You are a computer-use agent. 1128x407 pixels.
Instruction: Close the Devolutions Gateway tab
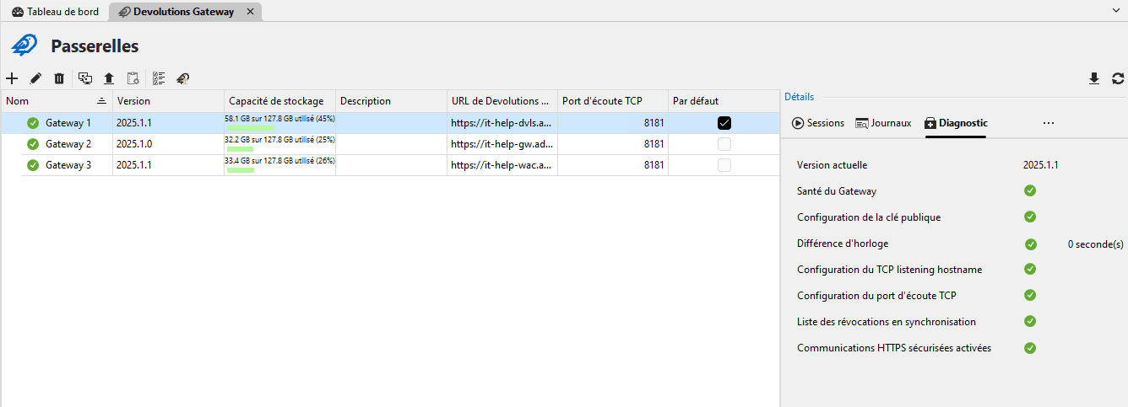(250, 12)
